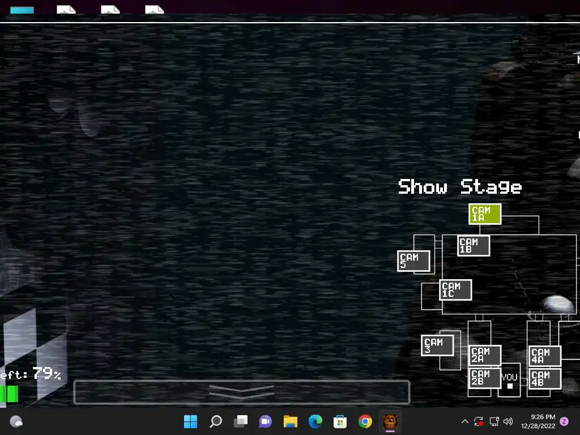Viewport: 580px width, 435px height.
Task: Click the YOU office marker on map
Action: click(x=509, y=380)
